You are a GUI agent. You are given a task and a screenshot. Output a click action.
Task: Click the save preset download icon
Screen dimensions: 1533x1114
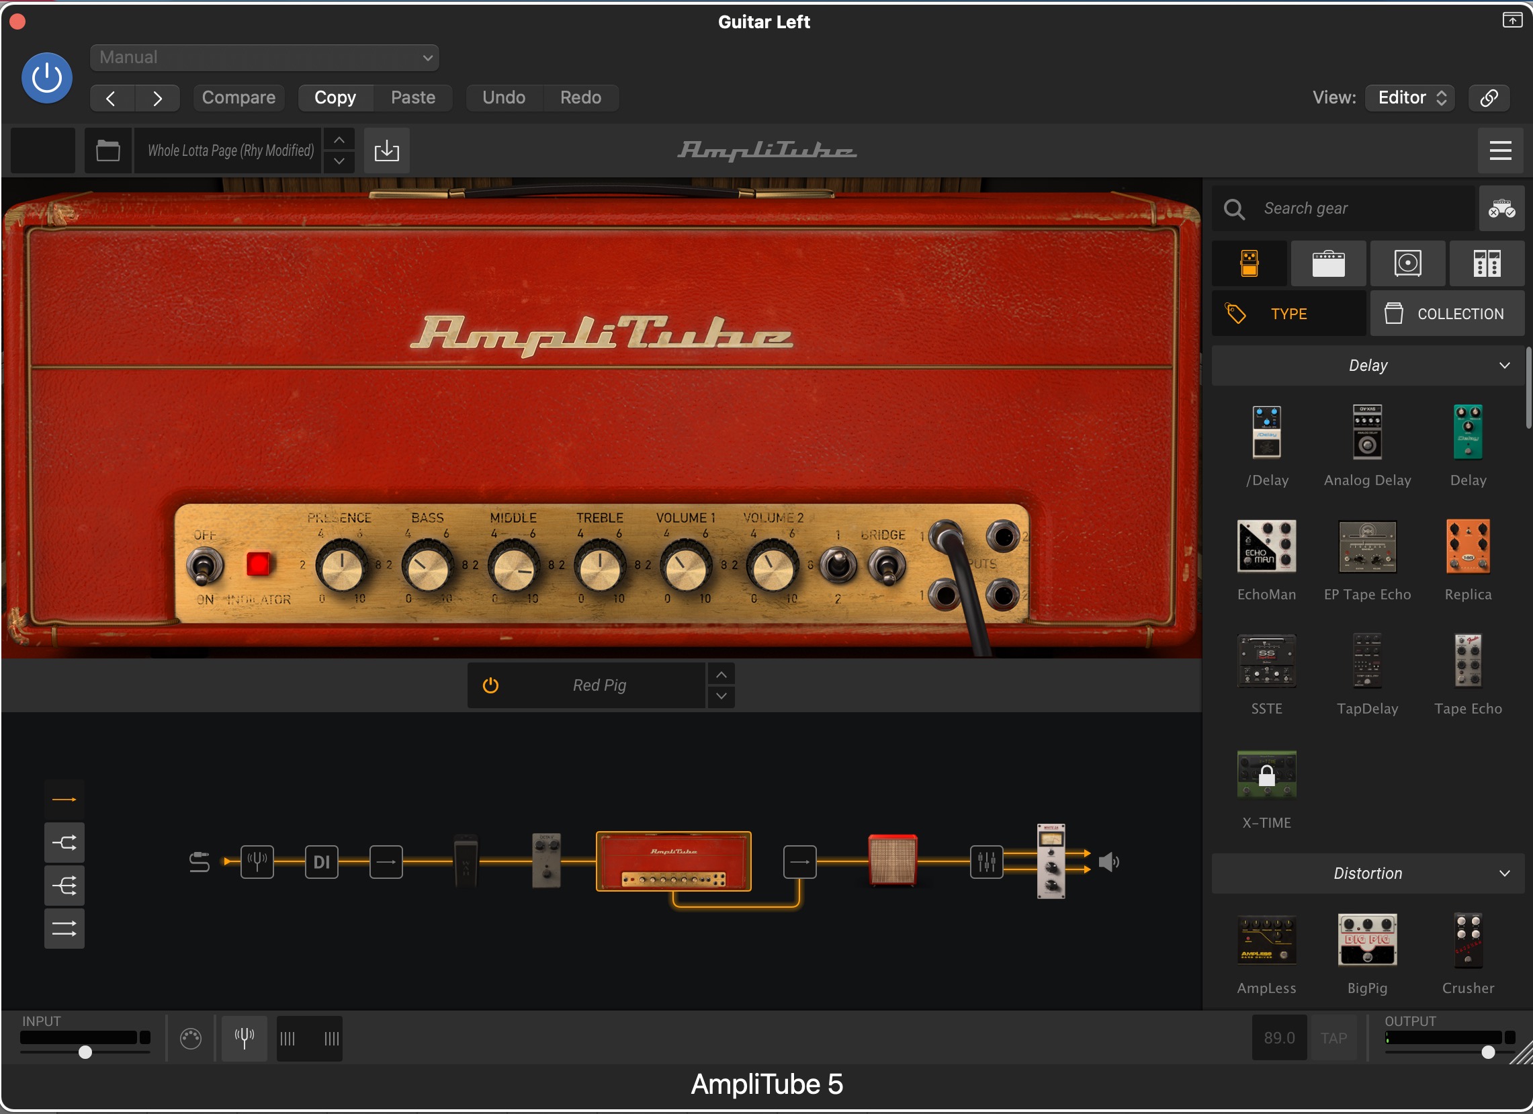(387, 150)
